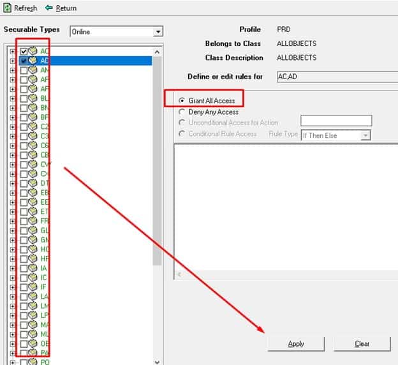Click the object icon next to C6
Viewport: 398px width, 365px height.
(33, 145)
